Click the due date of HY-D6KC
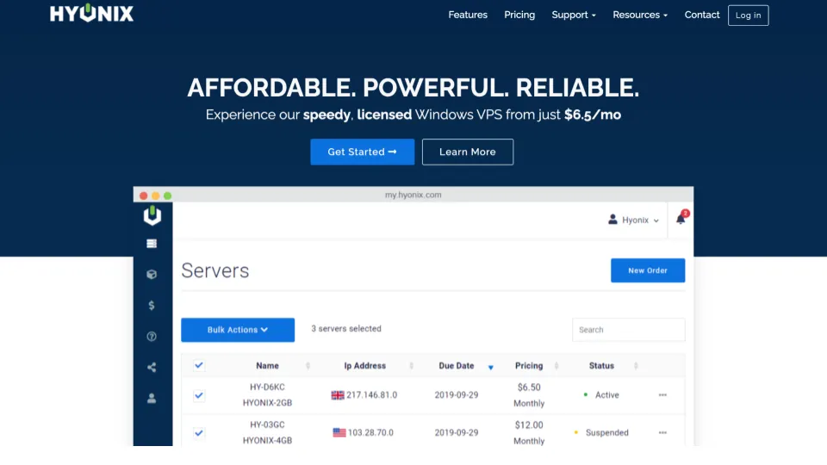Screen dimensions: 827x465 pyautogui.click(x=457, y=395)
